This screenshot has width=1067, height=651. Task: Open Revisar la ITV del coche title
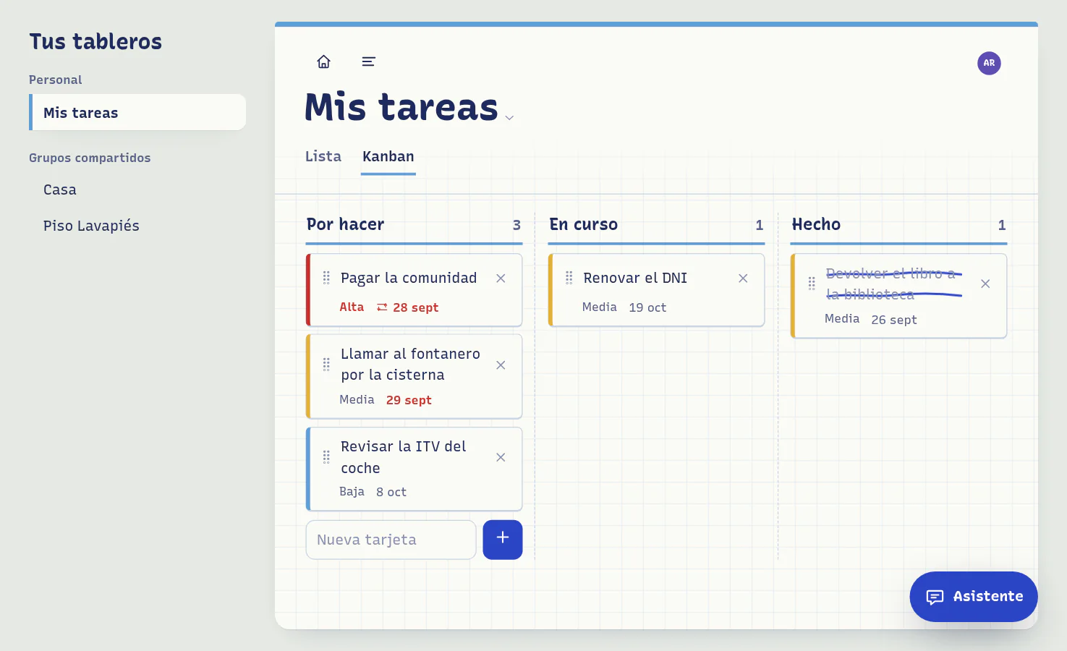[404, 457]
